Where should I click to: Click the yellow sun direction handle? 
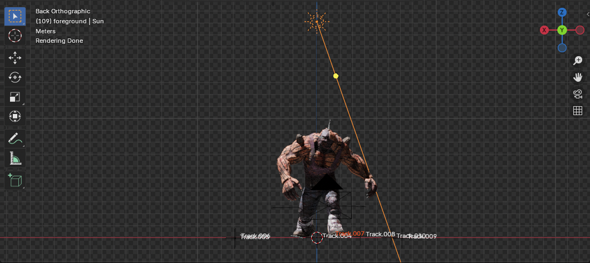336,76
